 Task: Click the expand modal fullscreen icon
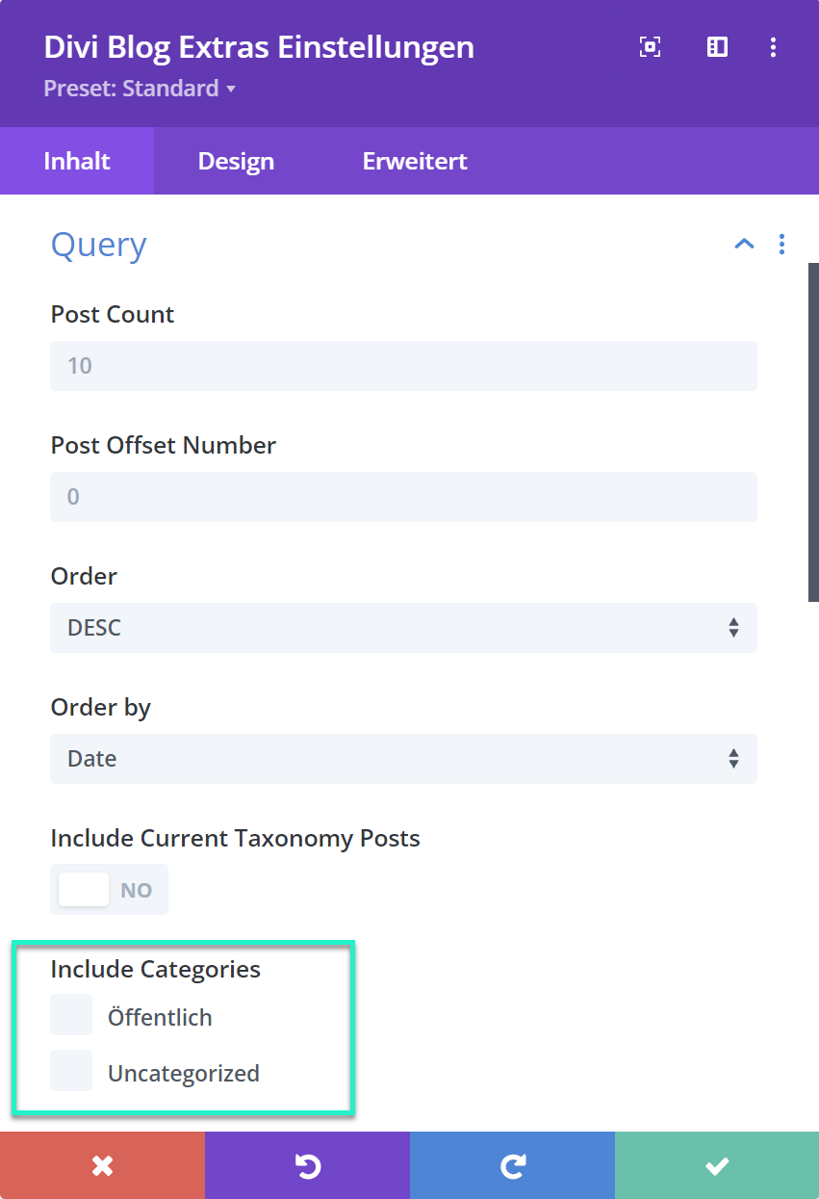[x=651, y=47]
